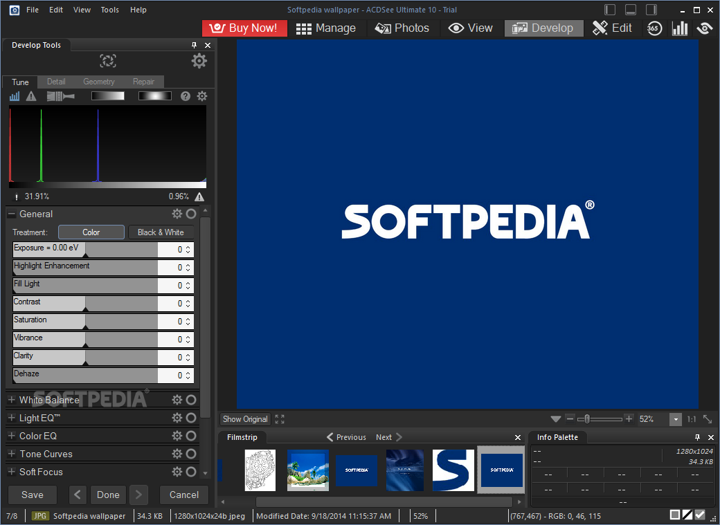Switch to the Repair tab
Image resolution: width=720 pixels, height=525 pixels.
(143, 82)
